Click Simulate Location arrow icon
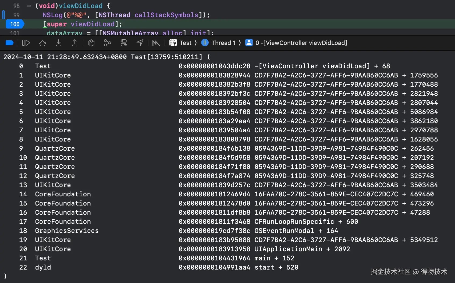The width and height of the screenshot is (455, 283). (140, 43)
